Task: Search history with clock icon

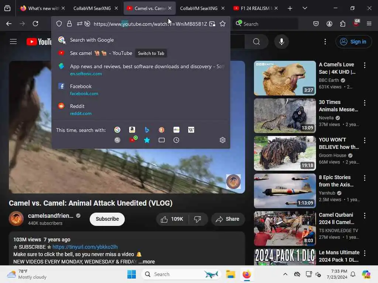Action: pyautogui.click(x=176, y=140)
